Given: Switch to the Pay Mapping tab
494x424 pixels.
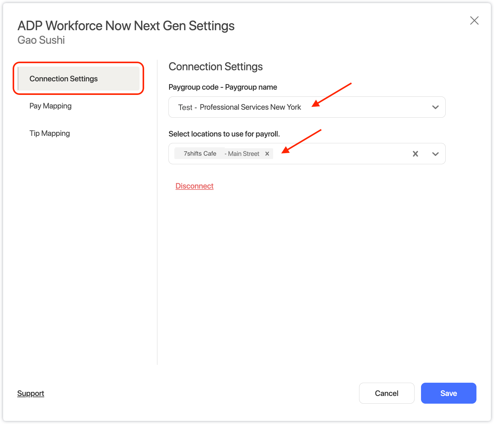Looking at the screenshot, I should (x=51, y=106).
